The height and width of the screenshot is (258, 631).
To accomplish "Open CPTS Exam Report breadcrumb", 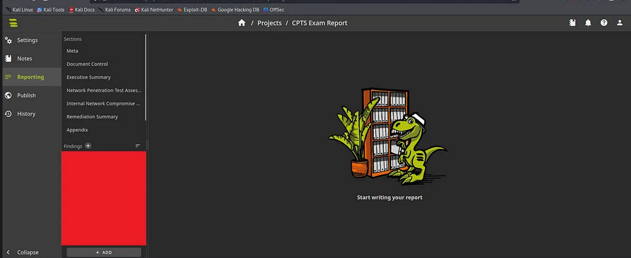I will pyautogui.click(x=320, y=23).
